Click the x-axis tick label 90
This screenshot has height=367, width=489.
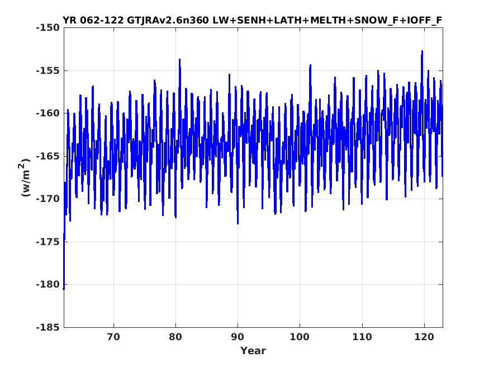(x=238, y=337)
